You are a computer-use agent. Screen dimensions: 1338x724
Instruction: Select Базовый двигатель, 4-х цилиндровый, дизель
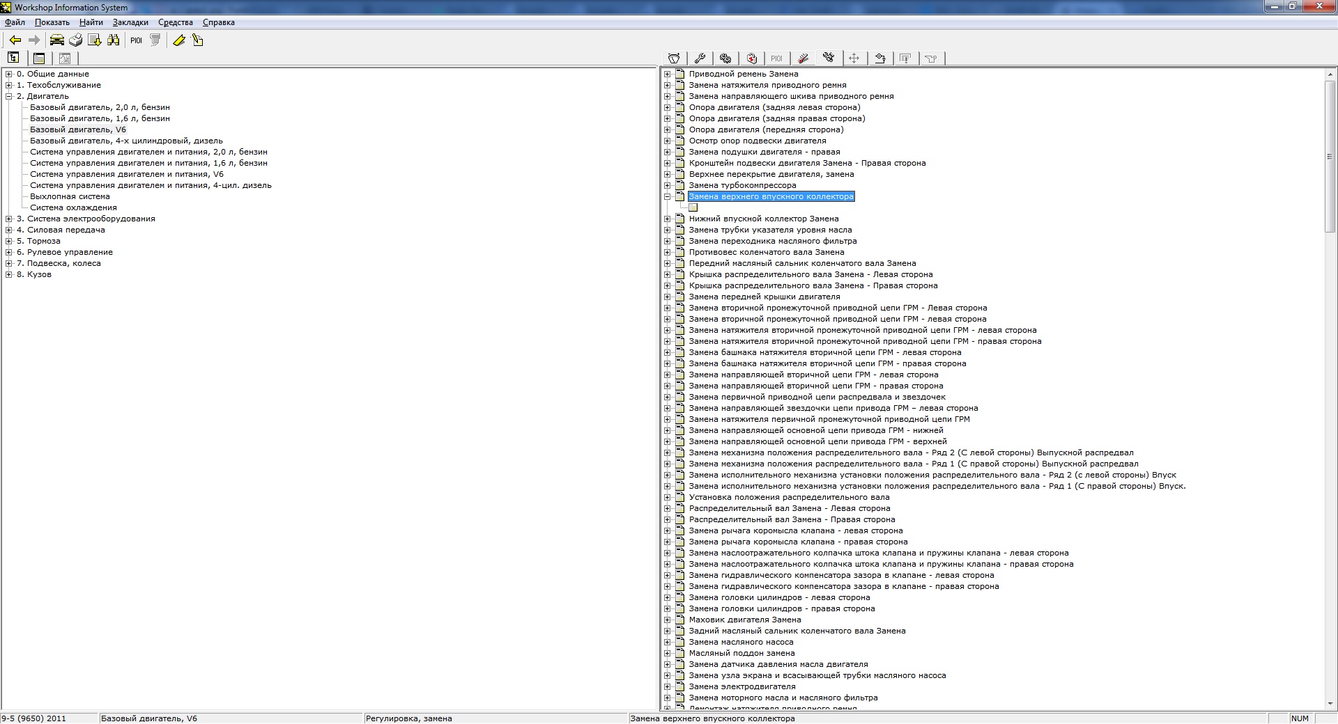click(126, 141)
